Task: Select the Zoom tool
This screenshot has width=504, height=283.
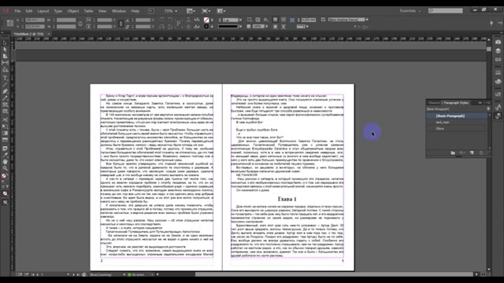Action: tap(5, 168)
